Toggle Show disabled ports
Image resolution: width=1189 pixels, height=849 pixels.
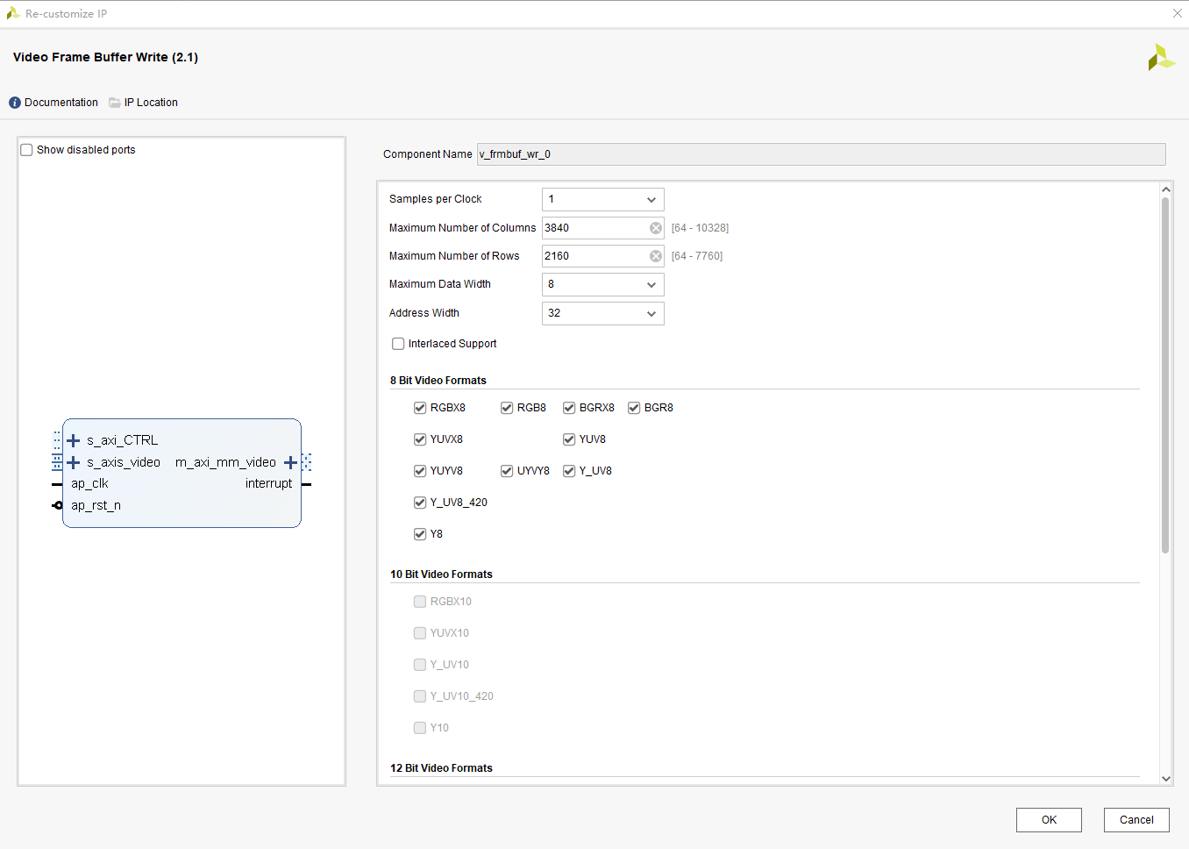point(26,149)
